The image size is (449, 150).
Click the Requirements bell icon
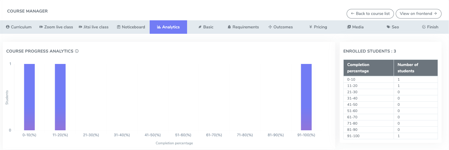click(229, 27)
